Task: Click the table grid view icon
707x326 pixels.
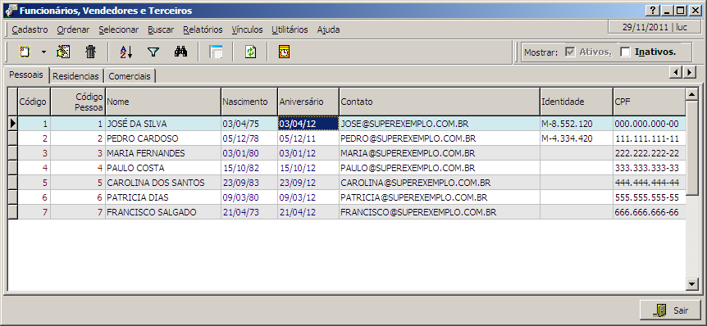Action: (216, 52)
